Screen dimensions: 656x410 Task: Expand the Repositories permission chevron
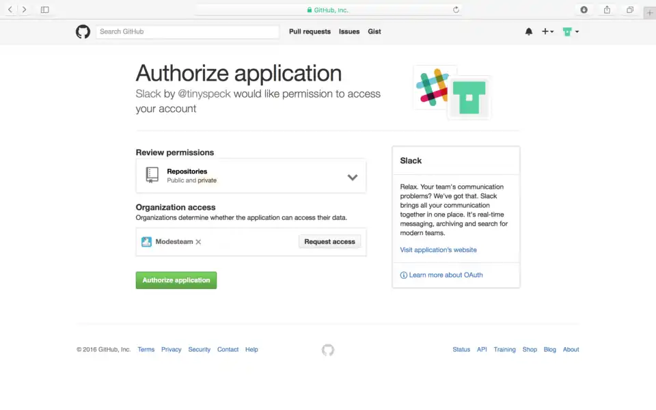pyautogui.click(x=352, y=177)
